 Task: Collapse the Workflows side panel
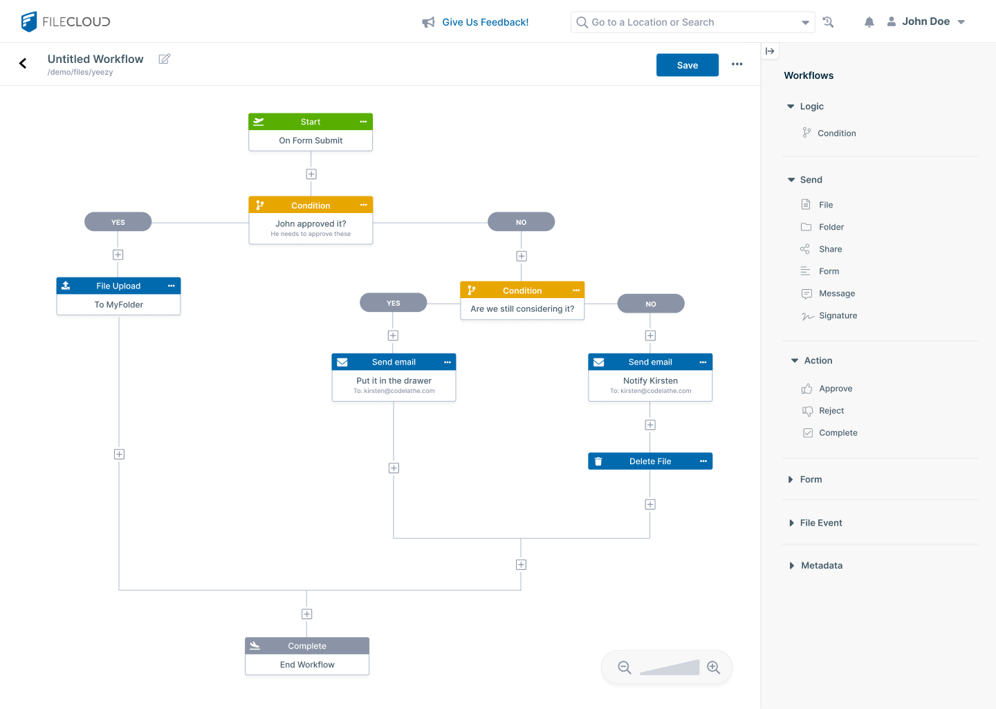(x=770, y=51)
